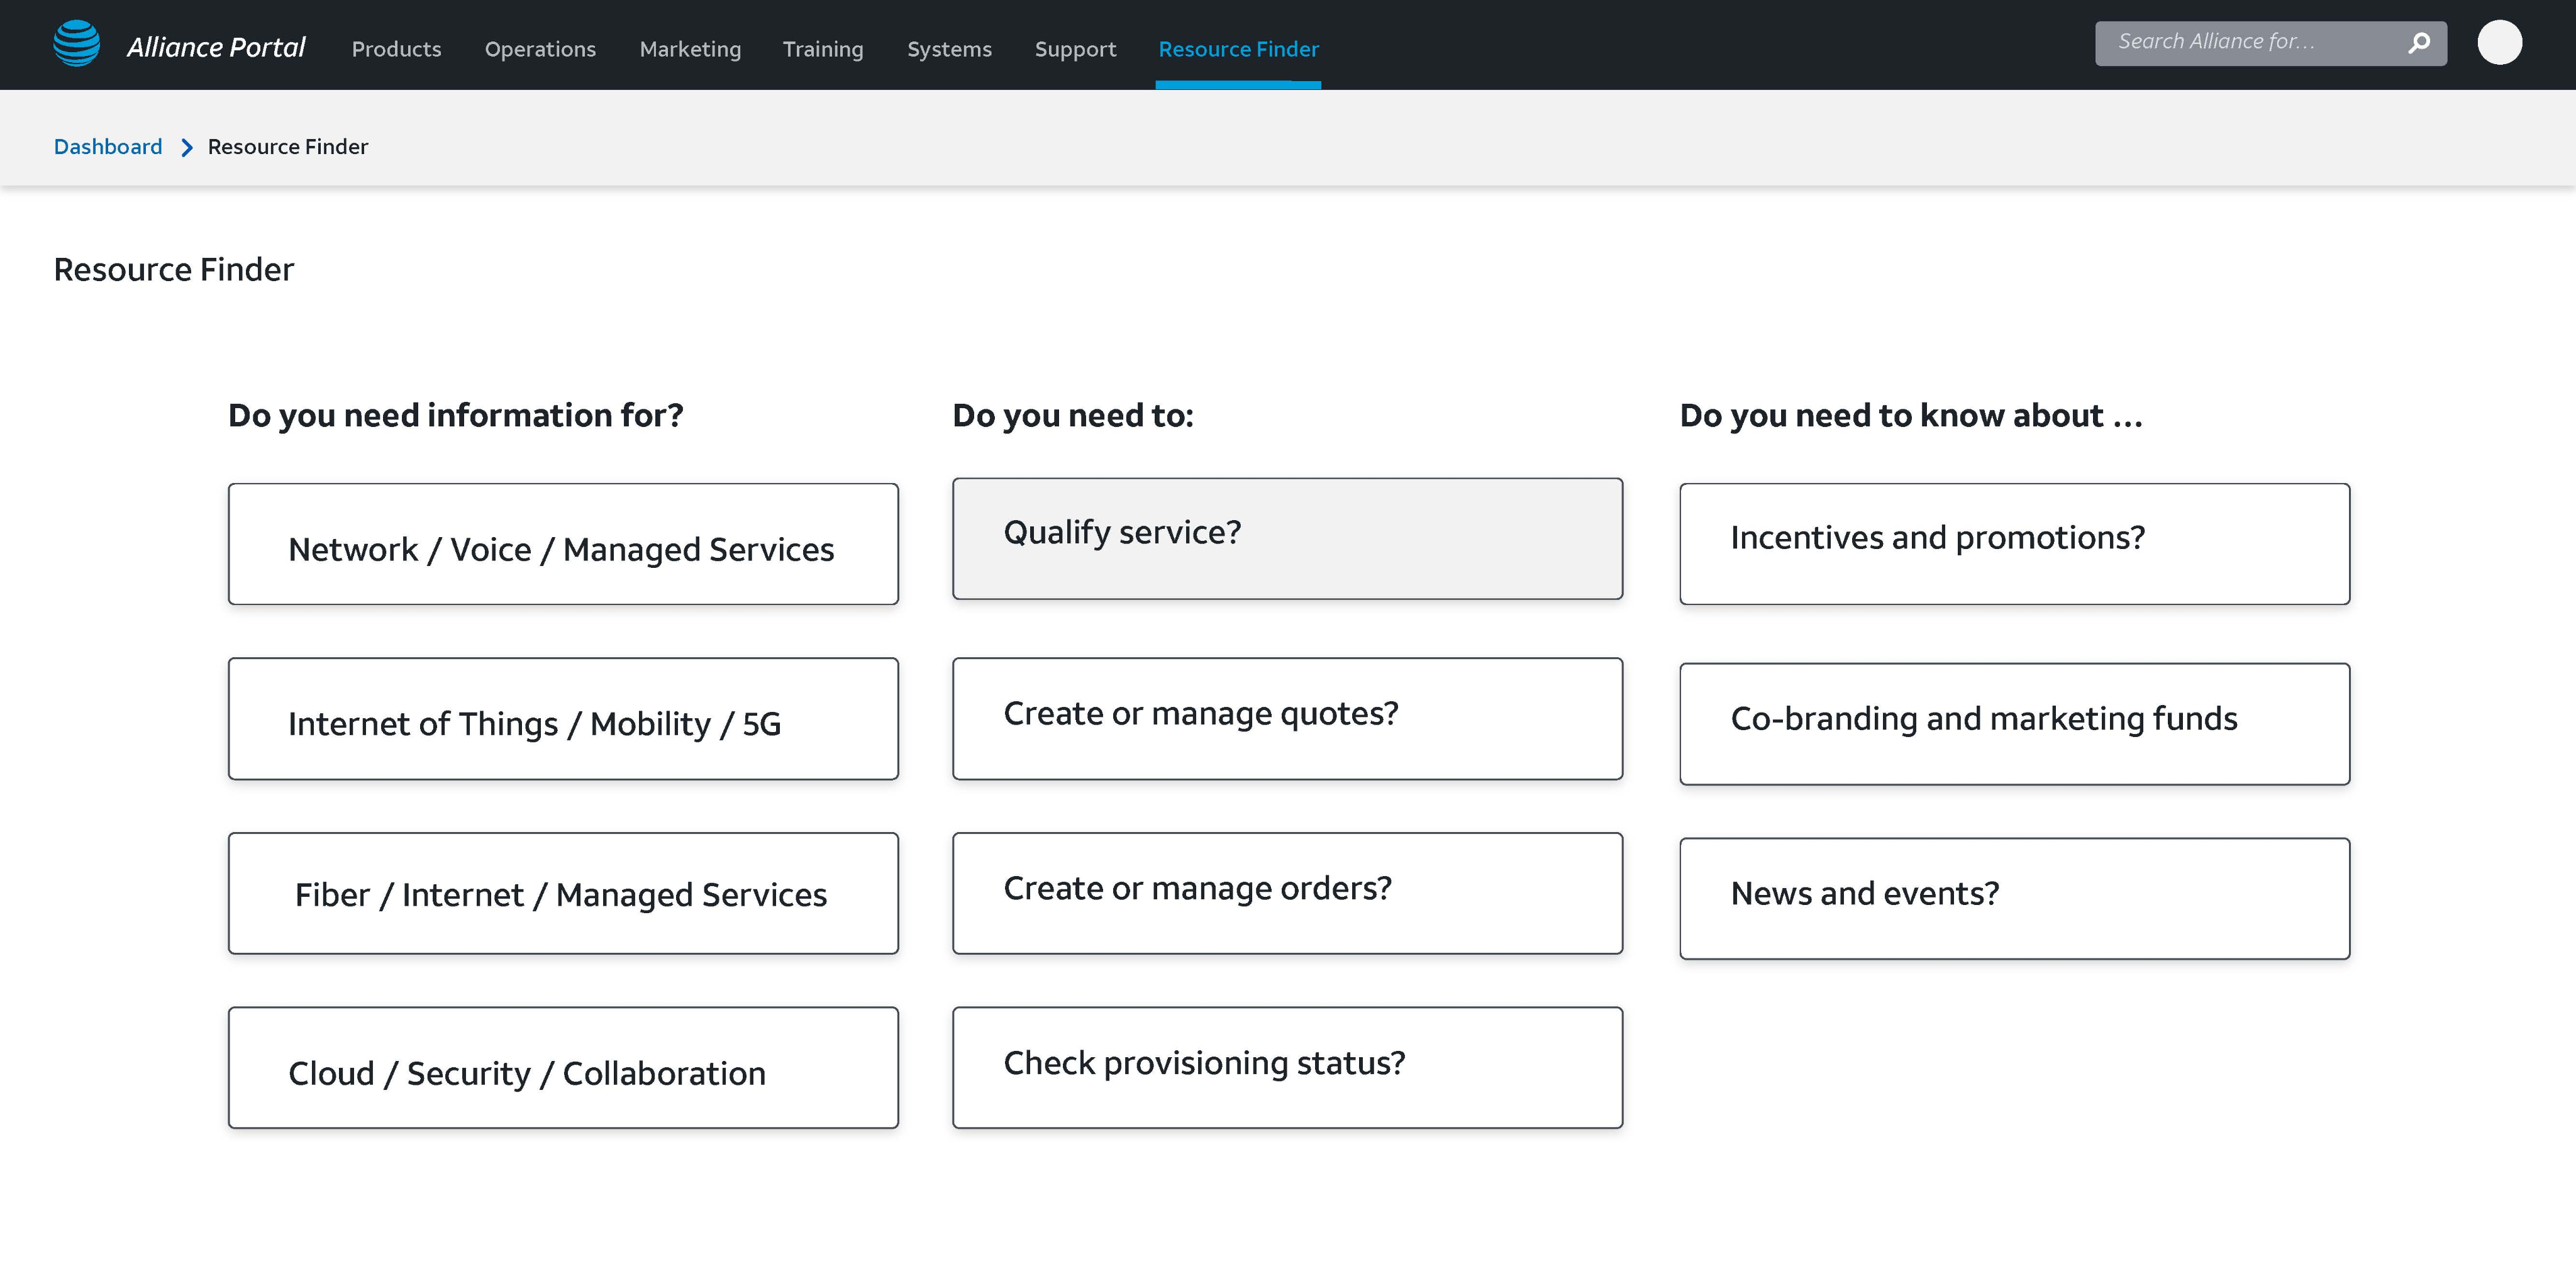Viewport: 2576px width, 1288px height.
Task: Open the Systems menu
Action: coord(949,49)
